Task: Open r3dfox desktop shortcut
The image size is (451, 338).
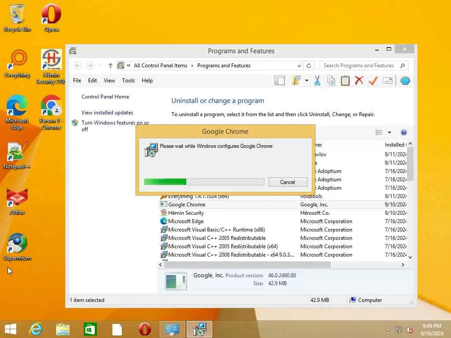Action: (17, 201)
